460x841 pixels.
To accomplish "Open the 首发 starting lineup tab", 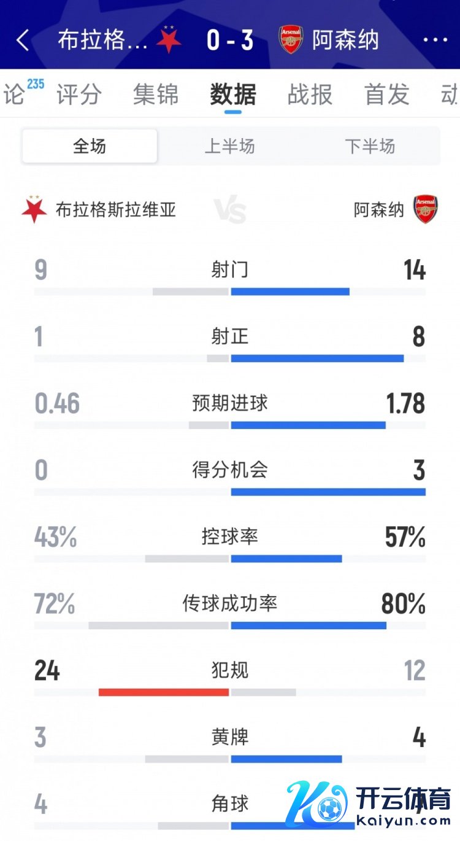I will pyautogui.click(x=386, y=95).
